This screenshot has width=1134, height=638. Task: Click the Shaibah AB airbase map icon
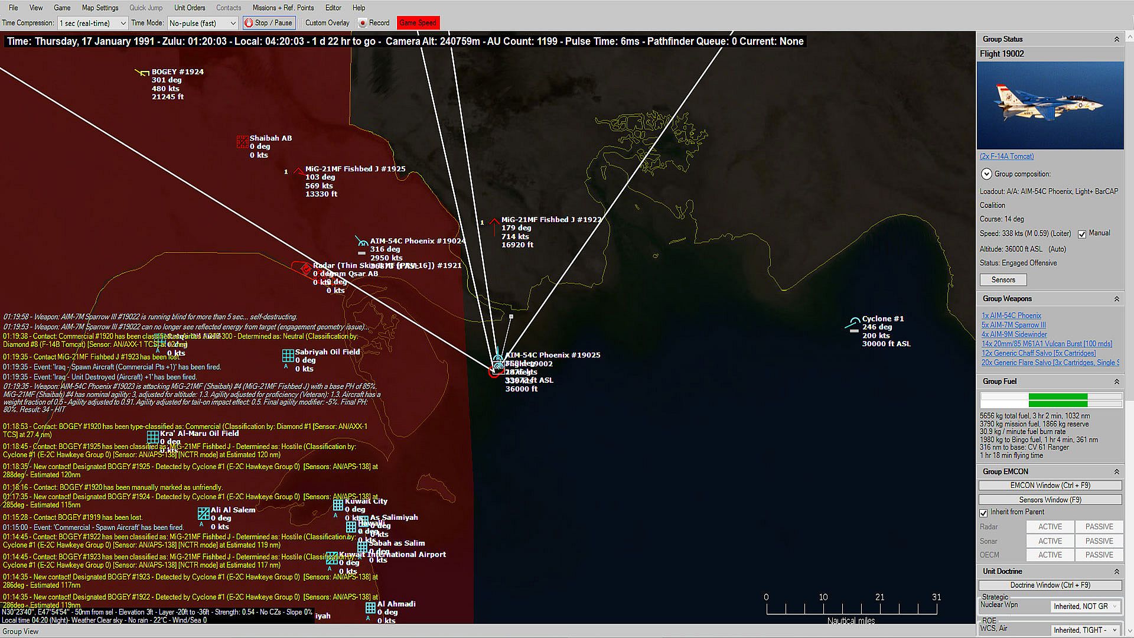click(x=242, y=141)
